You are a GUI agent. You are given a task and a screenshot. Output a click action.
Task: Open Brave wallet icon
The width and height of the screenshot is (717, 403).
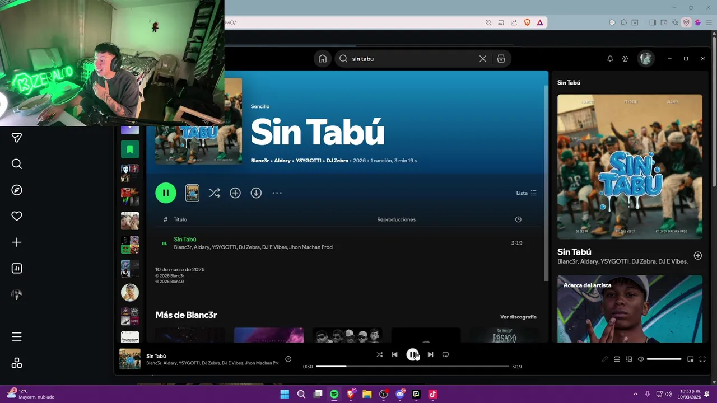tap(664, 22)
